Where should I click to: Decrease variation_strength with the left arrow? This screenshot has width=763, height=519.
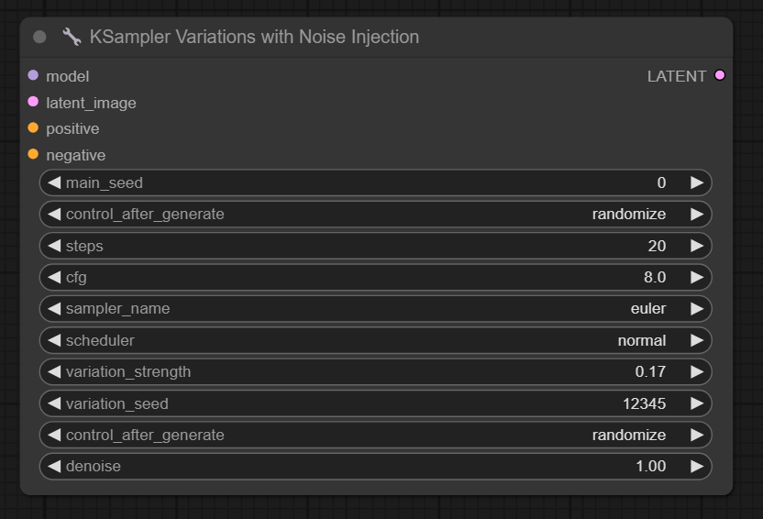[54, 371]
